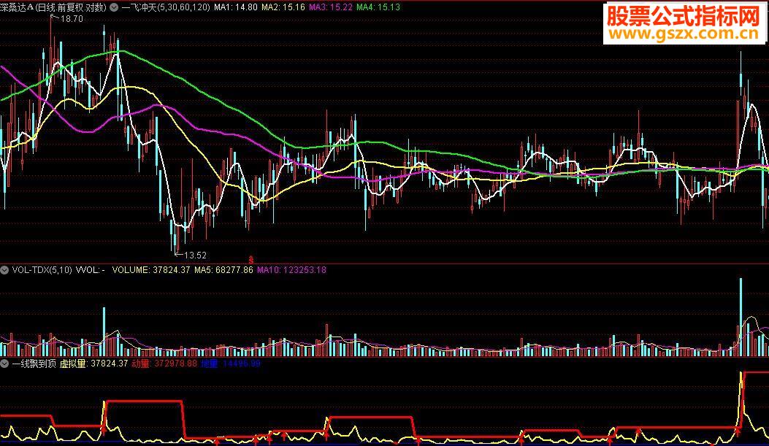
Task: Open the 一线飘到顶 indicator dropdown icon
Action: point(4,364)
